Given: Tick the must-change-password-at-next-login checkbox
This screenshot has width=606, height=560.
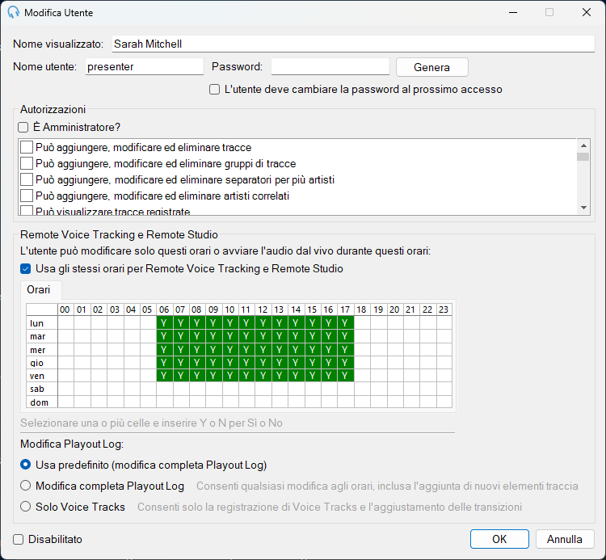Looking at the screenshot, I should point(214,89).
